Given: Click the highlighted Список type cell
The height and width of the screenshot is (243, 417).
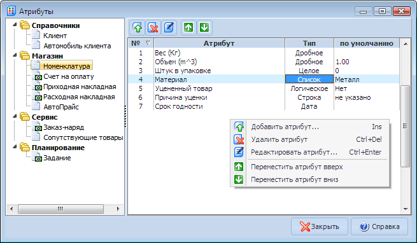Looking at the screenshot, I should point(309,80).
